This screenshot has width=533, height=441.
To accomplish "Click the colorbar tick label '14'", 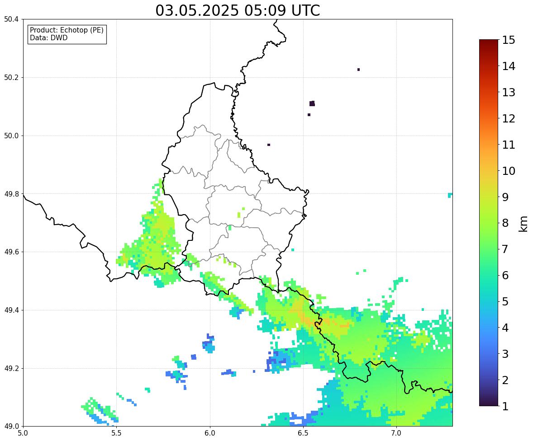I will (x=509, y=66).
